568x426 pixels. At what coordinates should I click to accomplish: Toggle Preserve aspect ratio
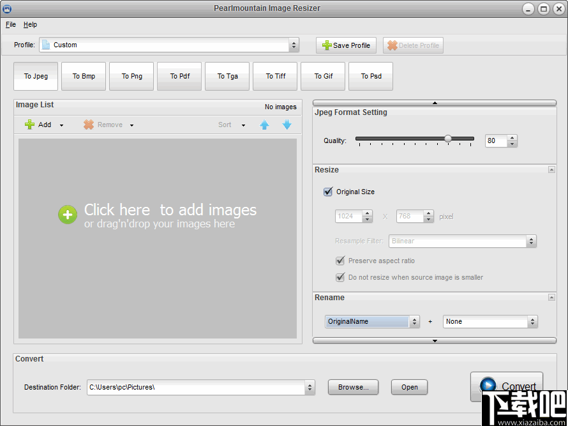(340, 261)
